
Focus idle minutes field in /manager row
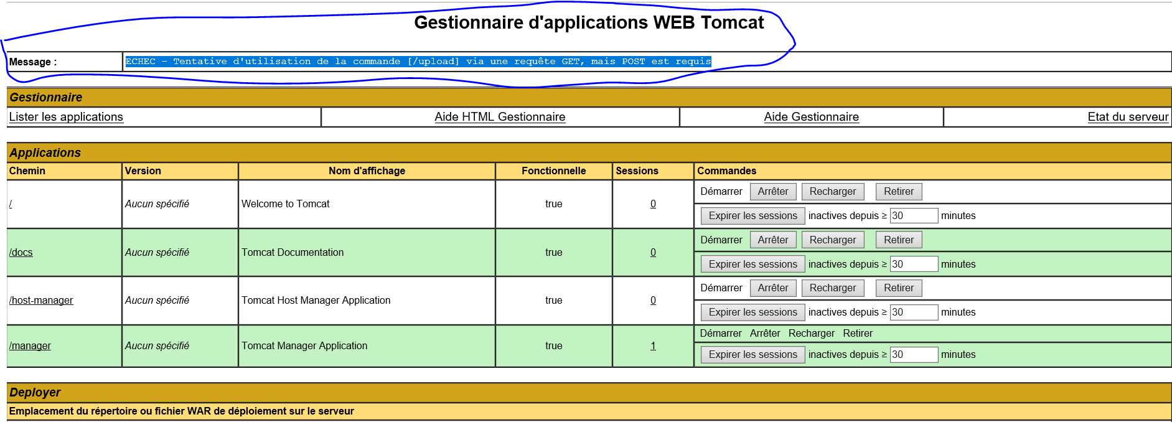pyautogui.click(x=914, y=355)
